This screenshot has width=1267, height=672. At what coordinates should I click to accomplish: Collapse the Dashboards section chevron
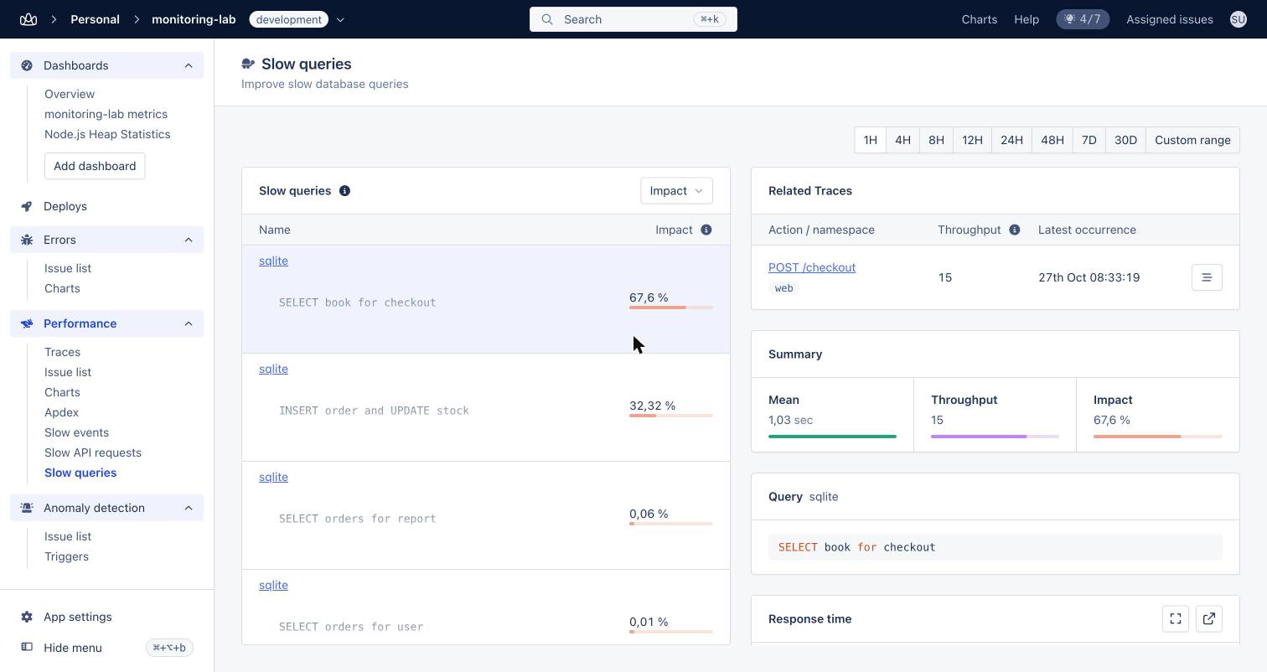[189, 65]
